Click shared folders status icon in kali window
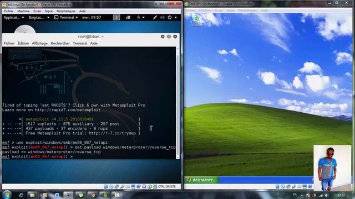This screenshot has width=355, height=199. pyautogui.click(x=128, y=187)
